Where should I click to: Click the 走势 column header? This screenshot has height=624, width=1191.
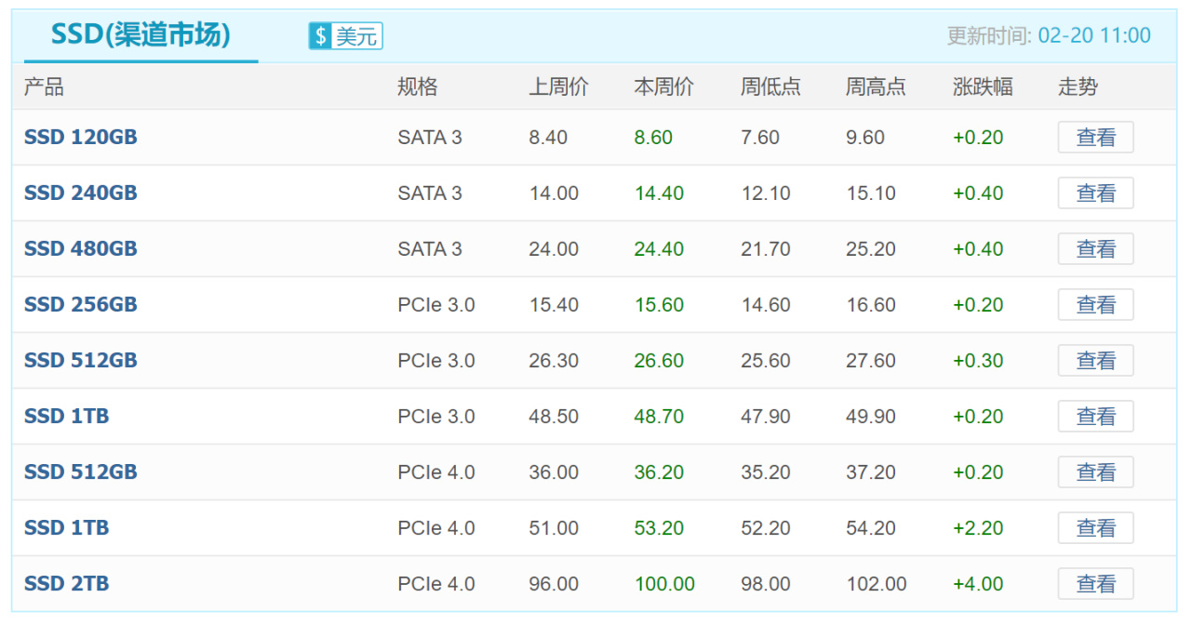[1077, 87]
